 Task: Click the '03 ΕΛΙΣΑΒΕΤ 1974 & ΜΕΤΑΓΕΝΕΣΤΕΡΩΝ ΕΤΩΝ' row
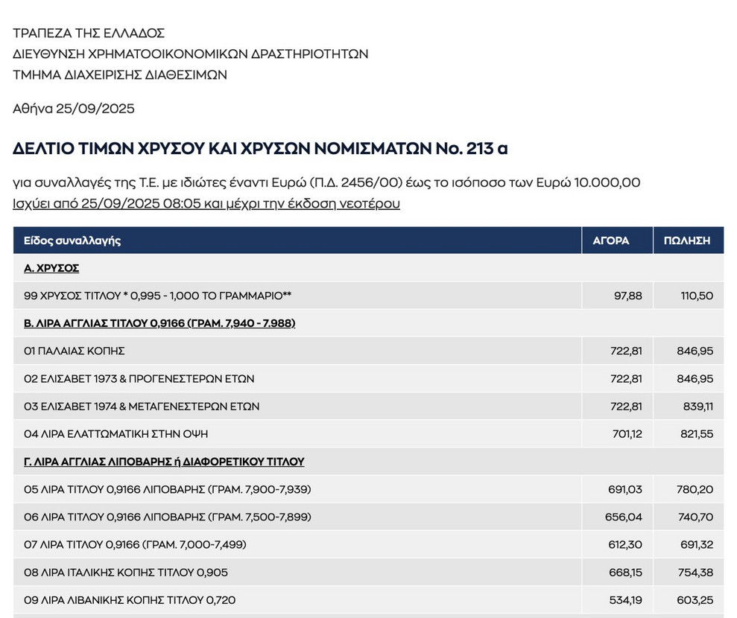[142, 407]
